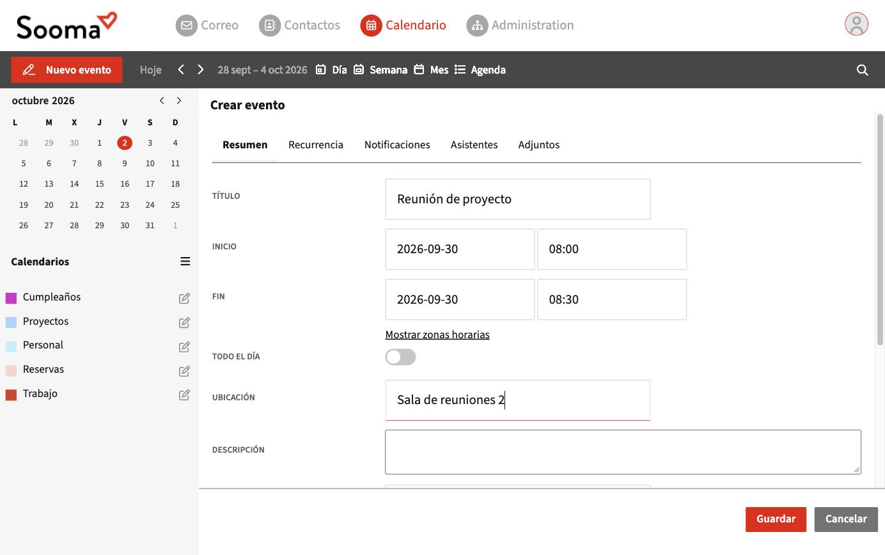The width and height of the screenshot is (885, 555).
Task: Open Contactos address book icon
Action: point(269,25)
